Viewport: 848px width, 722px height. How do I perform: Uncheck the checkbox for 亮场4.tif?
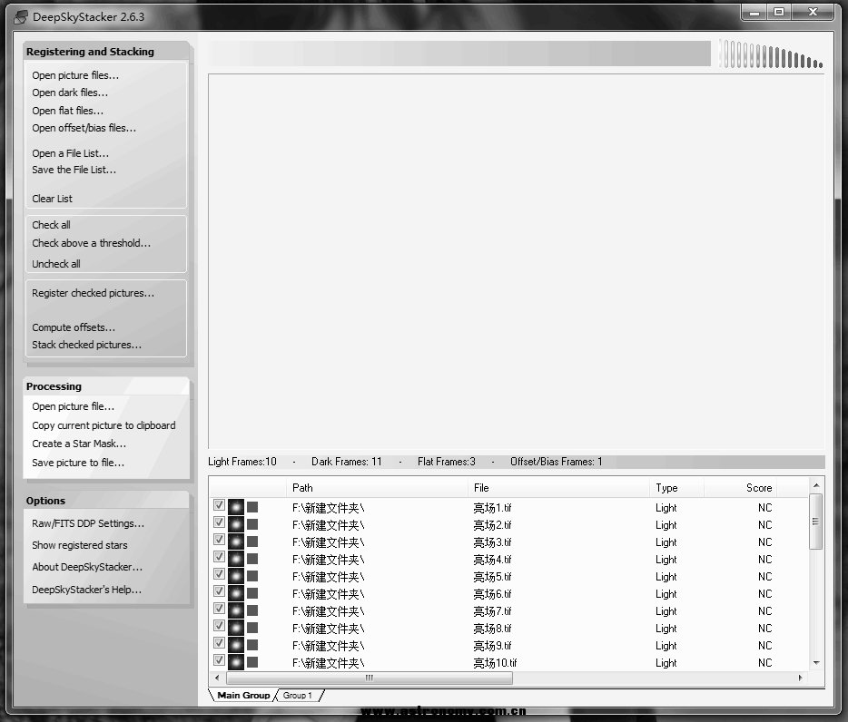(x=219, y=557)
